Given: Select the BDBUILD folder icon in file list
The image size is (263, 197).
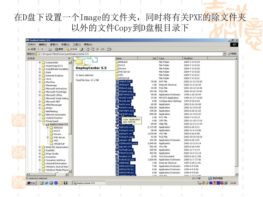Looking at the screenshot, I should [x=117, y=62].
